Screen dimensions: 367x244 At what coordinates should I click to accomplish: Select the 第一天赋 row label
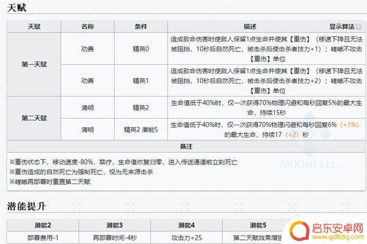click(x=34, y=64)
